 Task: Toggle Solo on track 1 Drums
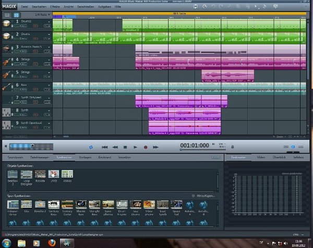17,26
